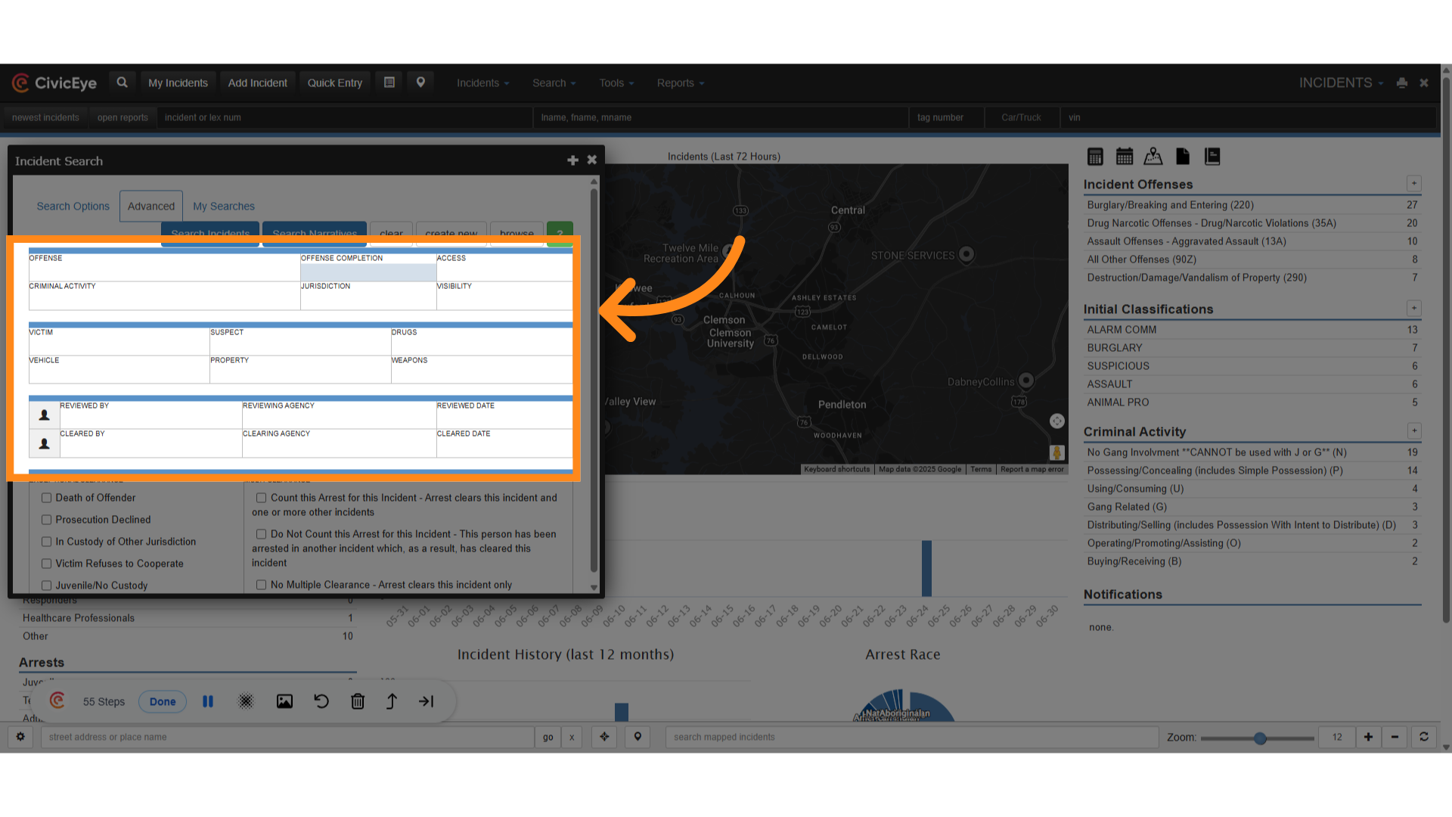Click the upward arrow icon in the recorder bar
The width and height of the screenshot is (1452, 817).
392,701
